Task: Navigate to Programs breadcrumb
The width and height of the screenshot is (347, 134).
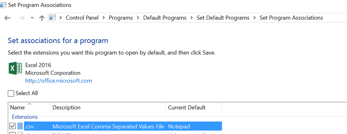Action: pyautogui.click(x=121, y=18)
